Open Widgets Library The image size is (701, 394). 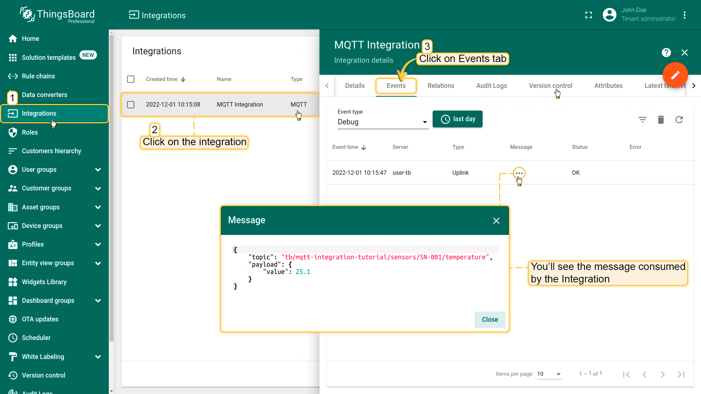[x=54, y=282]
